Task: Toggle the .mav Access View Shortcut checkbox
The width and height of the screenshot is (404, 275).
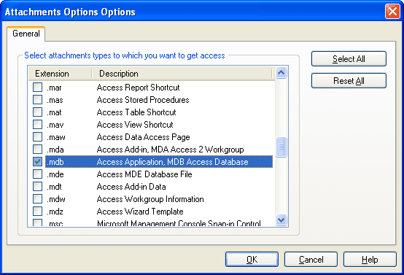Action: 37,125
